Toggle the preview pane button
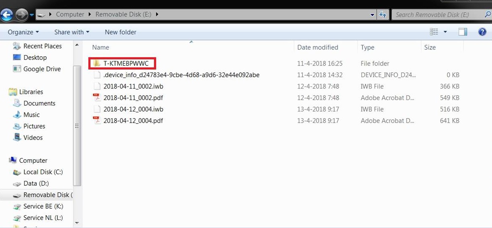 [x=463, y=32]
